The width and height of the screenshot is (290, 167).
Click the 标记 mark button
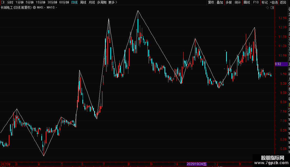coord(265,2)
